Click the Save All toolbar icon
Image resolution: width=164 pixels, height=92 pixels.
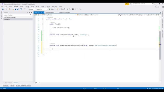click(18, 9)
